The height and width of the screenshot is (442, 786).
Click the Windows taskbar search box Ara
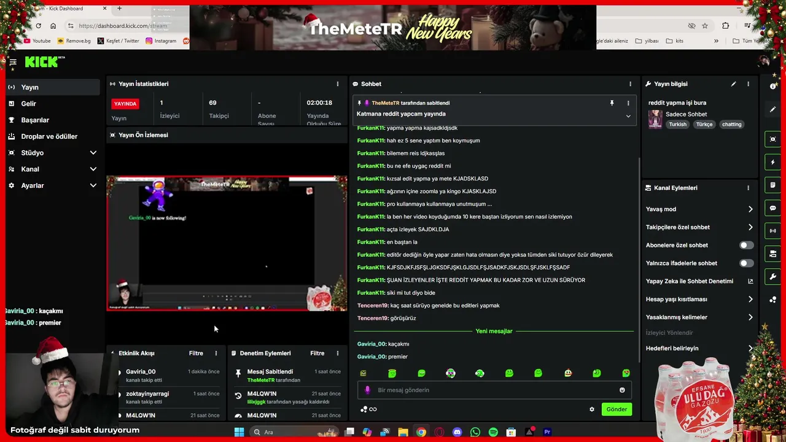(294, 432)
